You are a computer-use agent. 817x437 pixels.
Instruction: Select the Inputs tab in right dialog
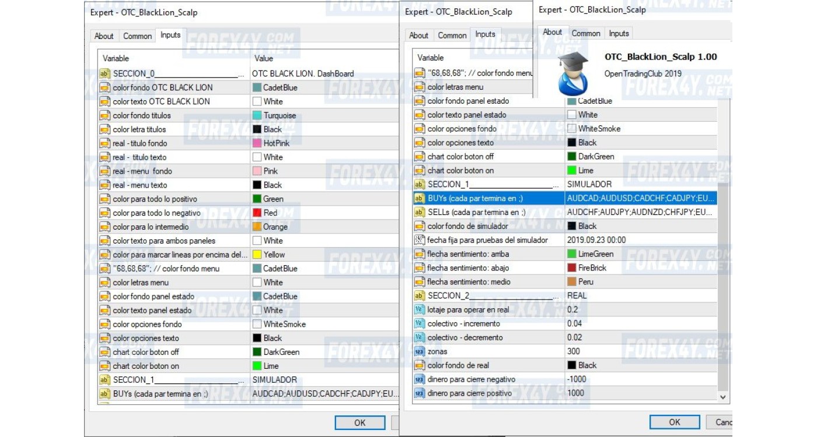(619, 33)
